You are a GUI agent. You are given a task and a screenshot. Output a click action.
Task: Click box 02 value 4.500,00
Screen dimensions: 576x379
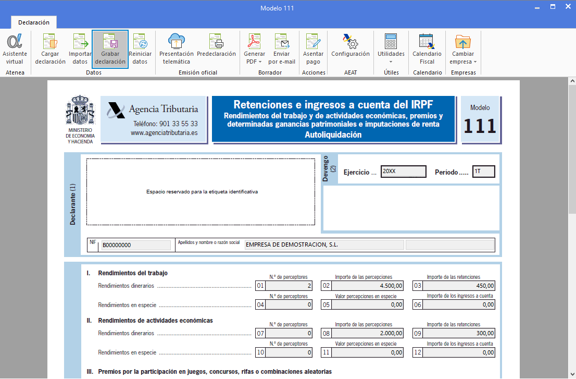tap(367, 286)
